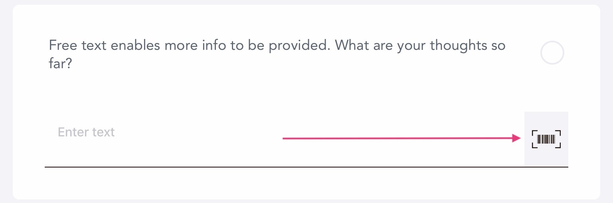613x203 pixels.
Task: Focus the "Enter text" input field
Action: pyautogui.click(x=284, y=139)
